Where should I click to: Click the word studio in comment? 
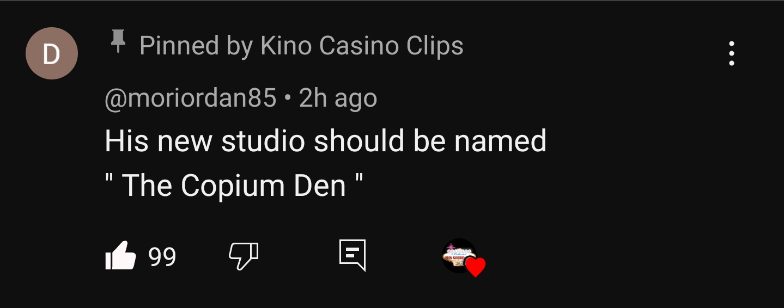pos(263,141)
